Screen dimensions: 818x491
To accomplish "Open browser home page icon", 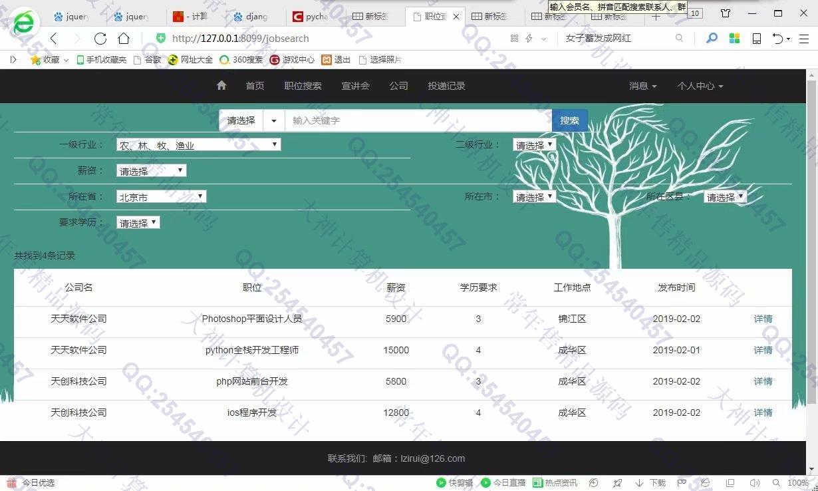I will point(124,39).
